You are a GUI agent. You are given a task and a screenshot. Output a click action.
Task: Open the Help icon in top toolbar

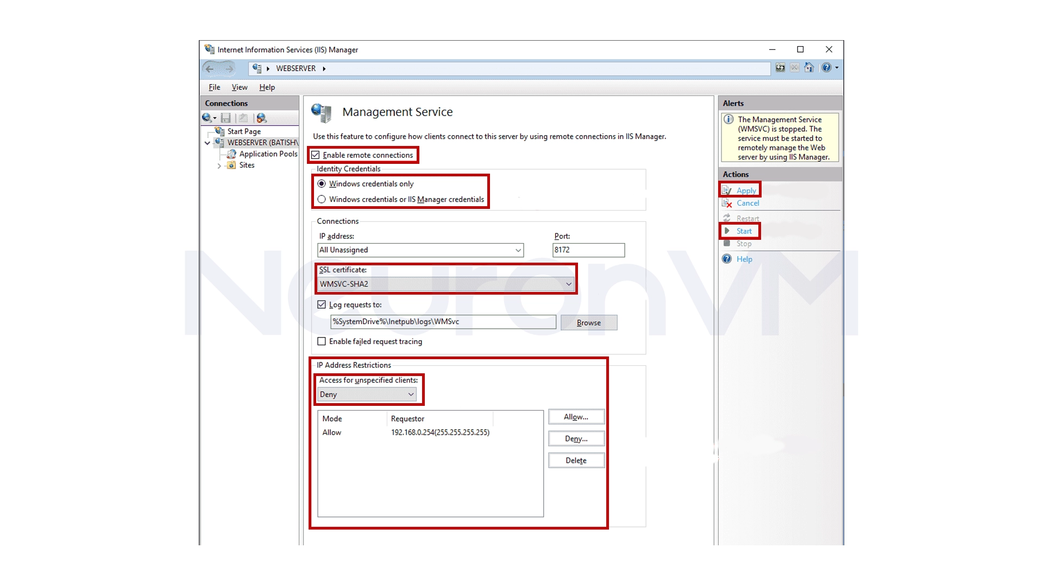(826, 68)
